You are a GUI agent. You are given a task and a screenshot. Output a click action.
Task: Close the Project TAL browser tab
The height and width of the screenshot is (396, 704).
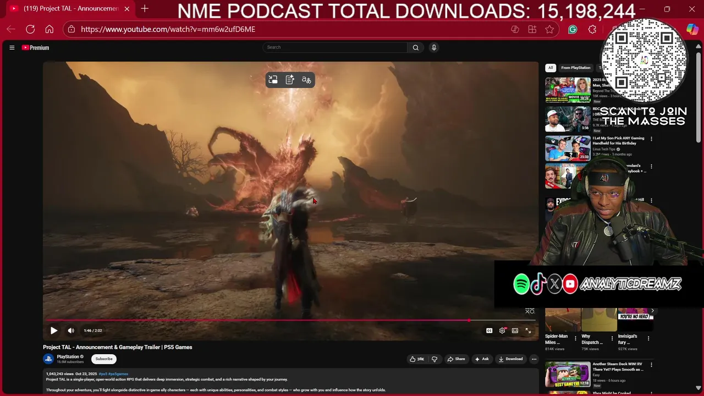tap(127, 9)
